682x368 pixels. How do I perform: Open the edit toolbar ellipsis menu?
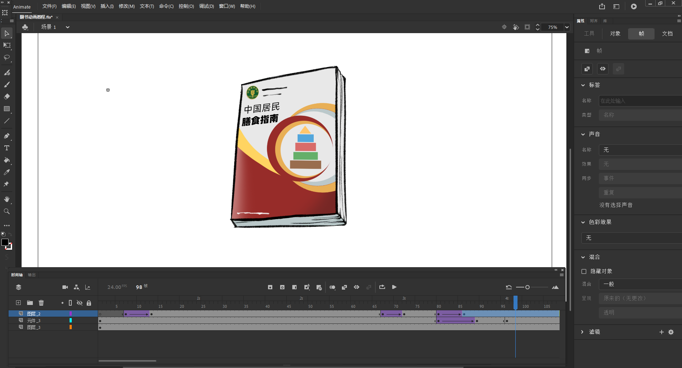coord(7,226)
